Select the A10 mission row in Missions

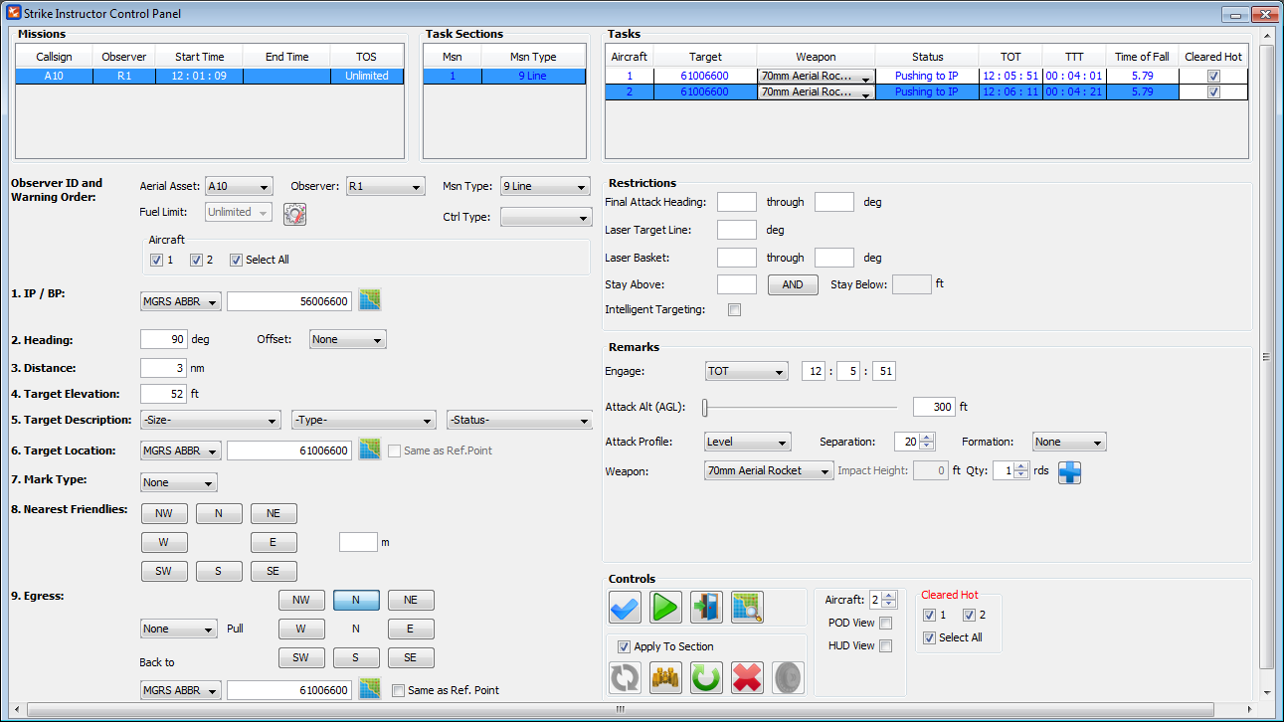tap(210, 76)
